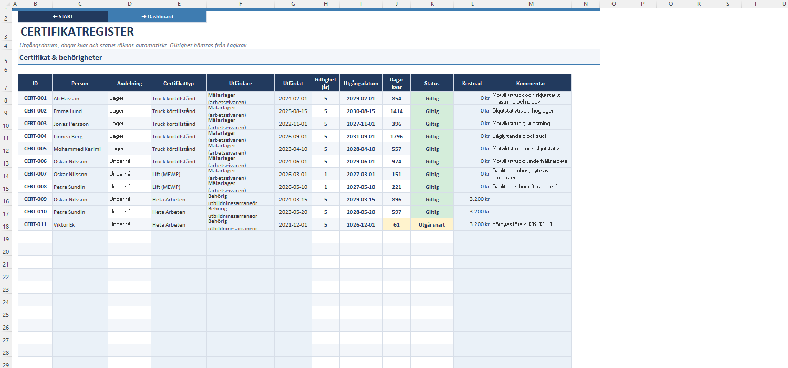The height and width of the screenshot is (368, 788).
Task: Select the CERT-001 ID cell
Action: click(x=35, y=98)
